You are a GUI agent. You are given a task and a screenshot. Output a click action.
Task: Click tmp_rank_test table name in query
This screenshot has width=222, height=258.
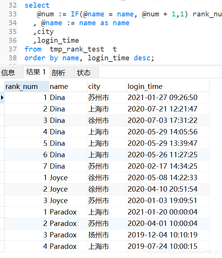coord(77,49)
